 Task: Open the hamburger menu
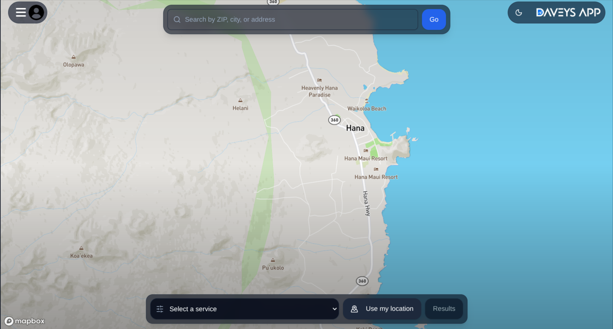pos(21,13)
